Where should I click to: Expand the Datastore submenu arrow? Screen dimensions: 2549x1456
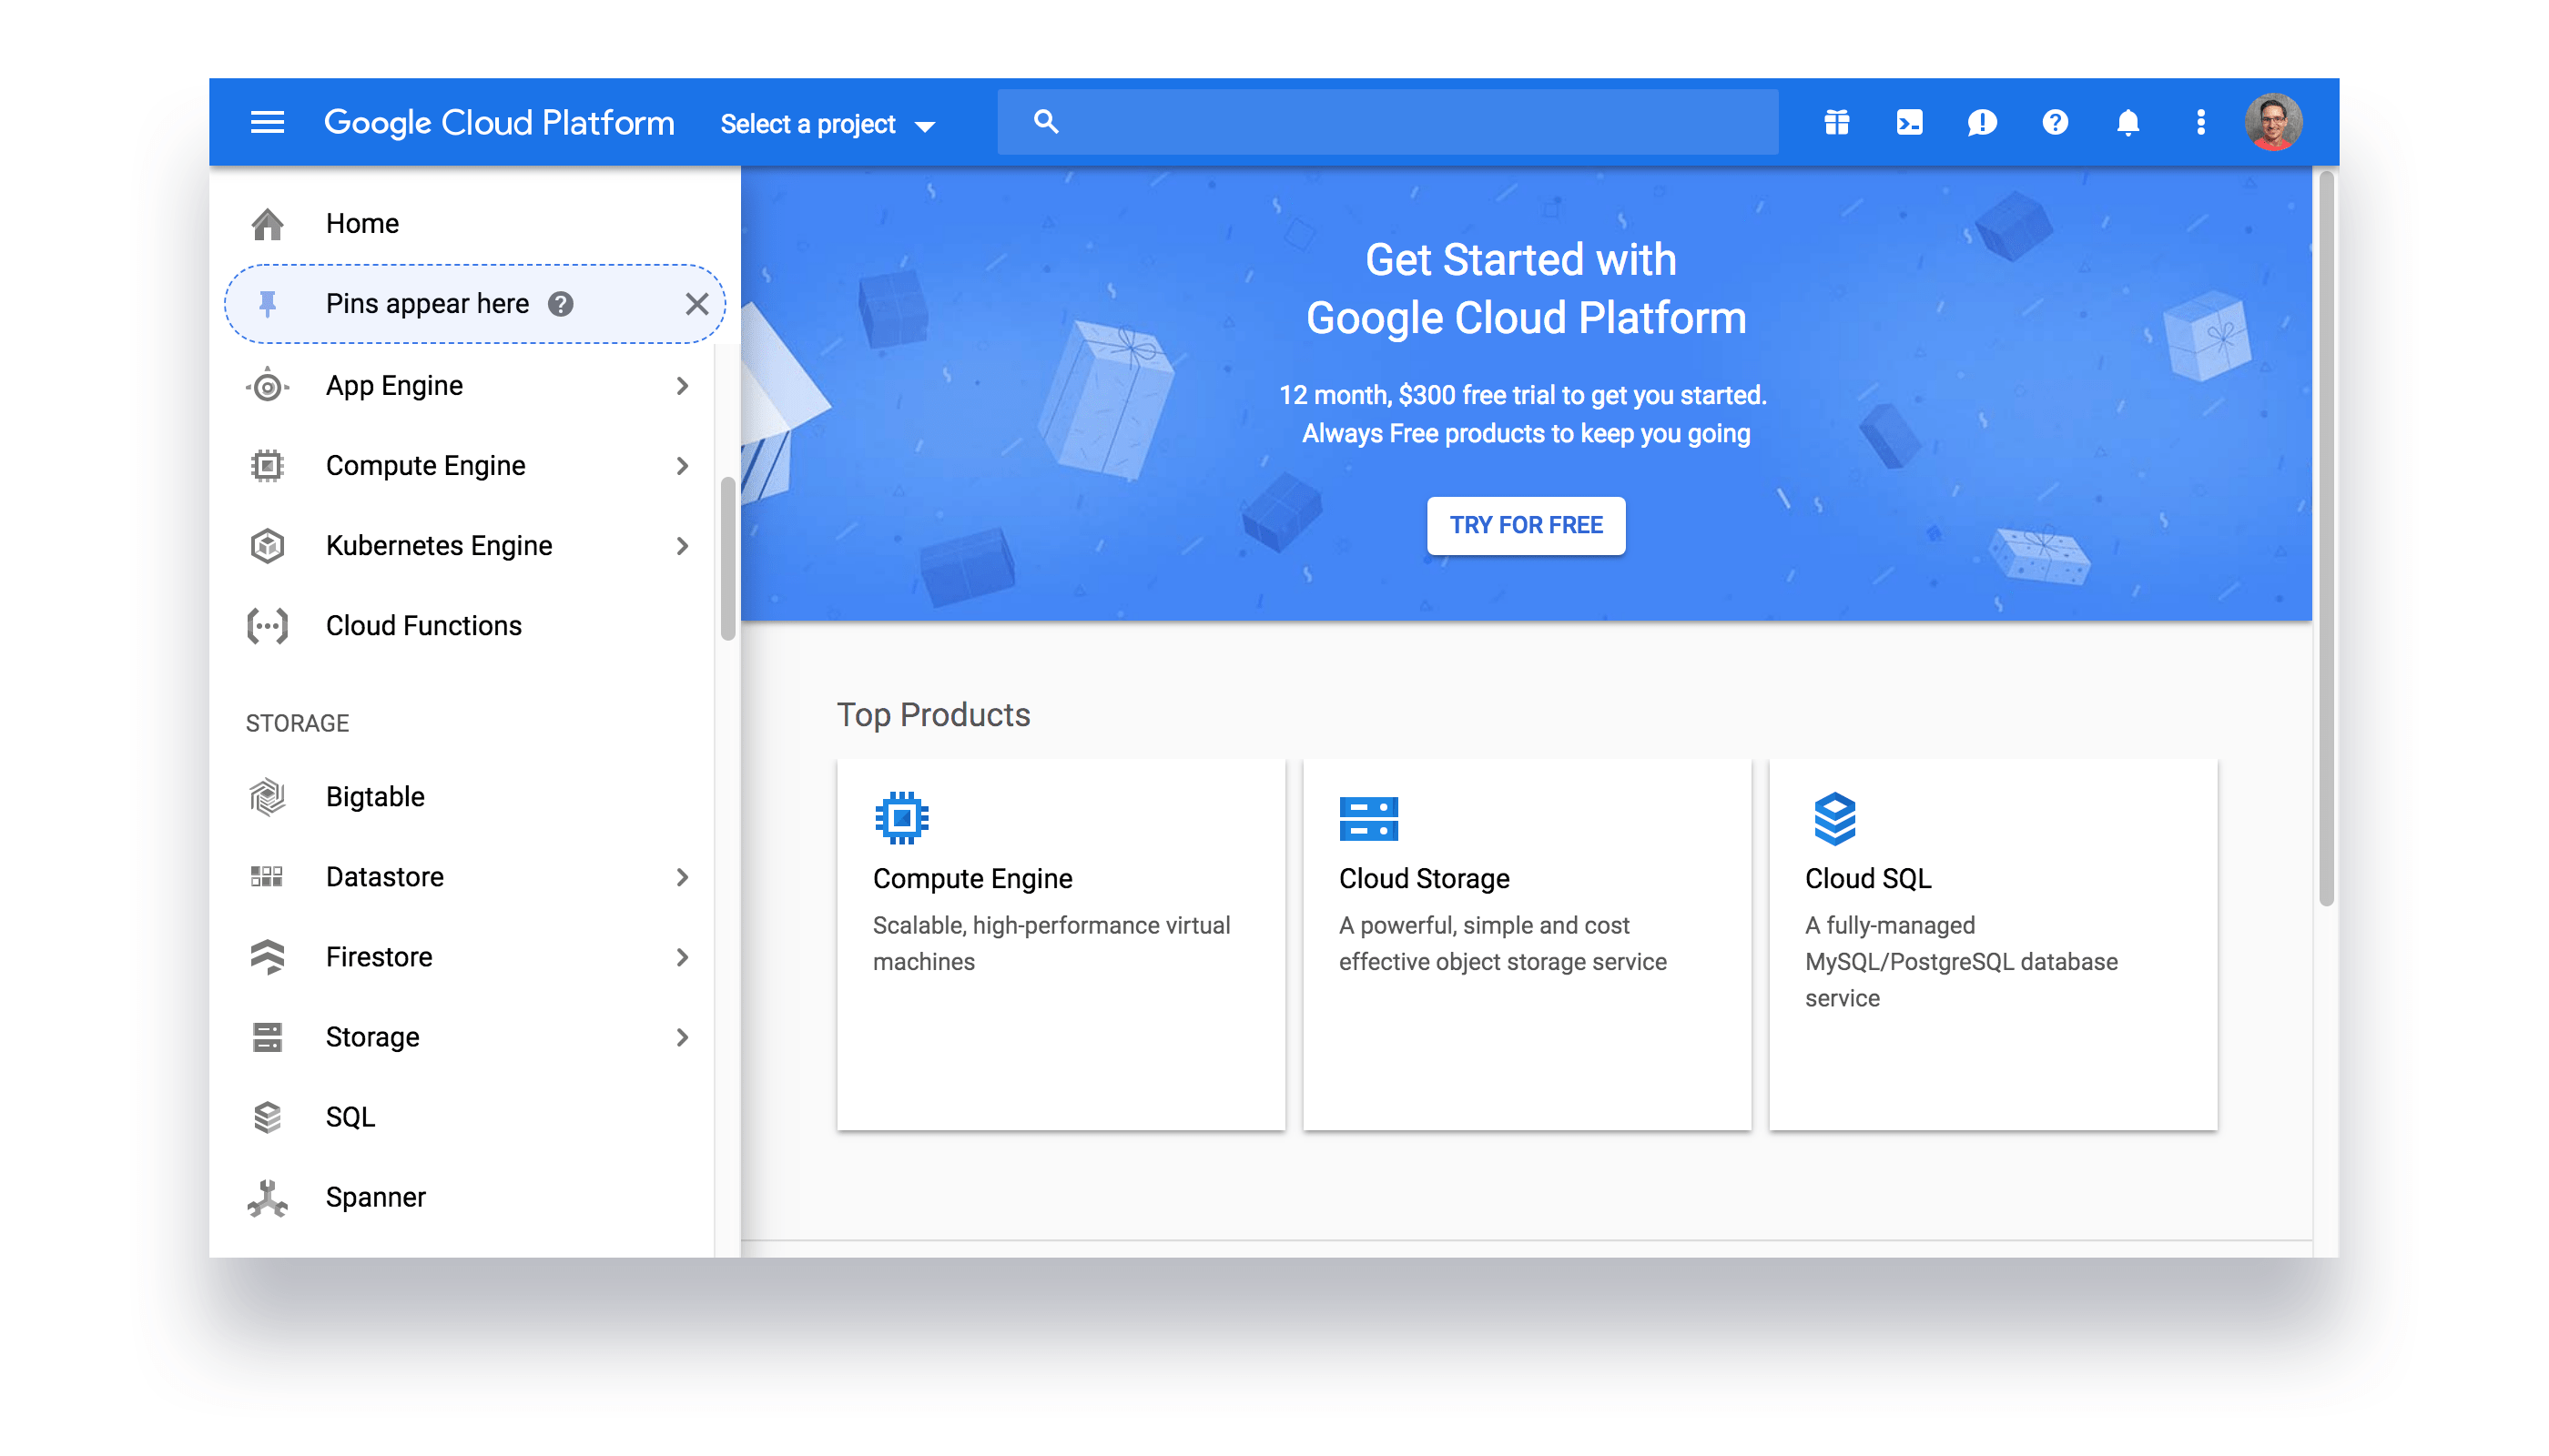pos(682,876)
